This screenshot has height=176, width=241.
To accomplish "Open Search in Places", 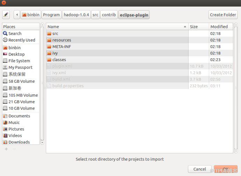I will point(21,34).
